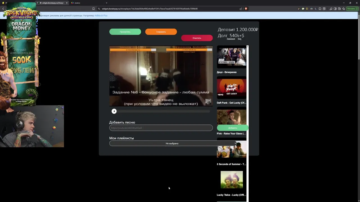Click the green Пропустить (skip) button
Image resolution: width=360 pixels, height=202 pixels.
click(125, 32)
